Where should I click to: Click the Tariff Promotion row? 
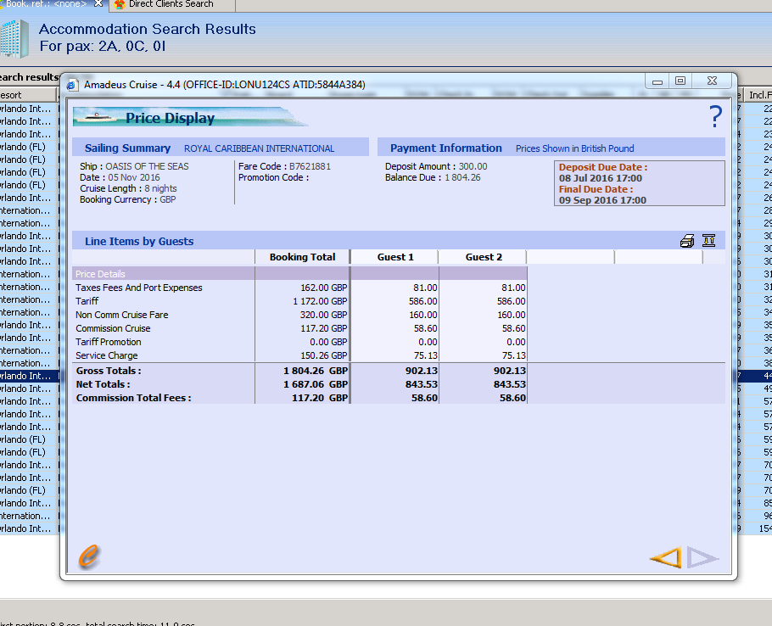point(299,342)
